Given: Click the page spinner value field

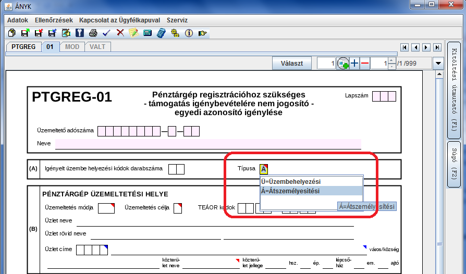Looking at the screenshot, I should 380,63.
